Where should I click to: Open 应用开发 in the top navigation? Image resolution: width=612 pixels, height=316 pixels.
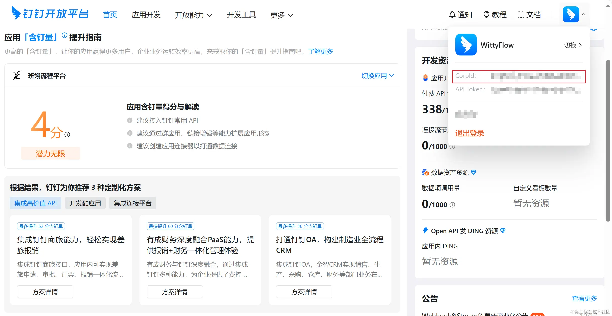coord(146,15)
